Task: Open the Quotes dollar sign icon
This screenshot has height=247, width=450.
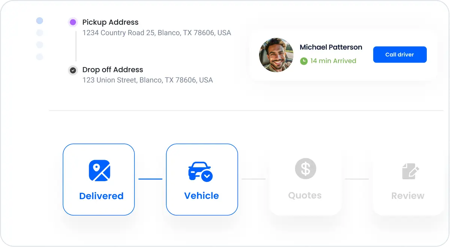Action: 305,168
